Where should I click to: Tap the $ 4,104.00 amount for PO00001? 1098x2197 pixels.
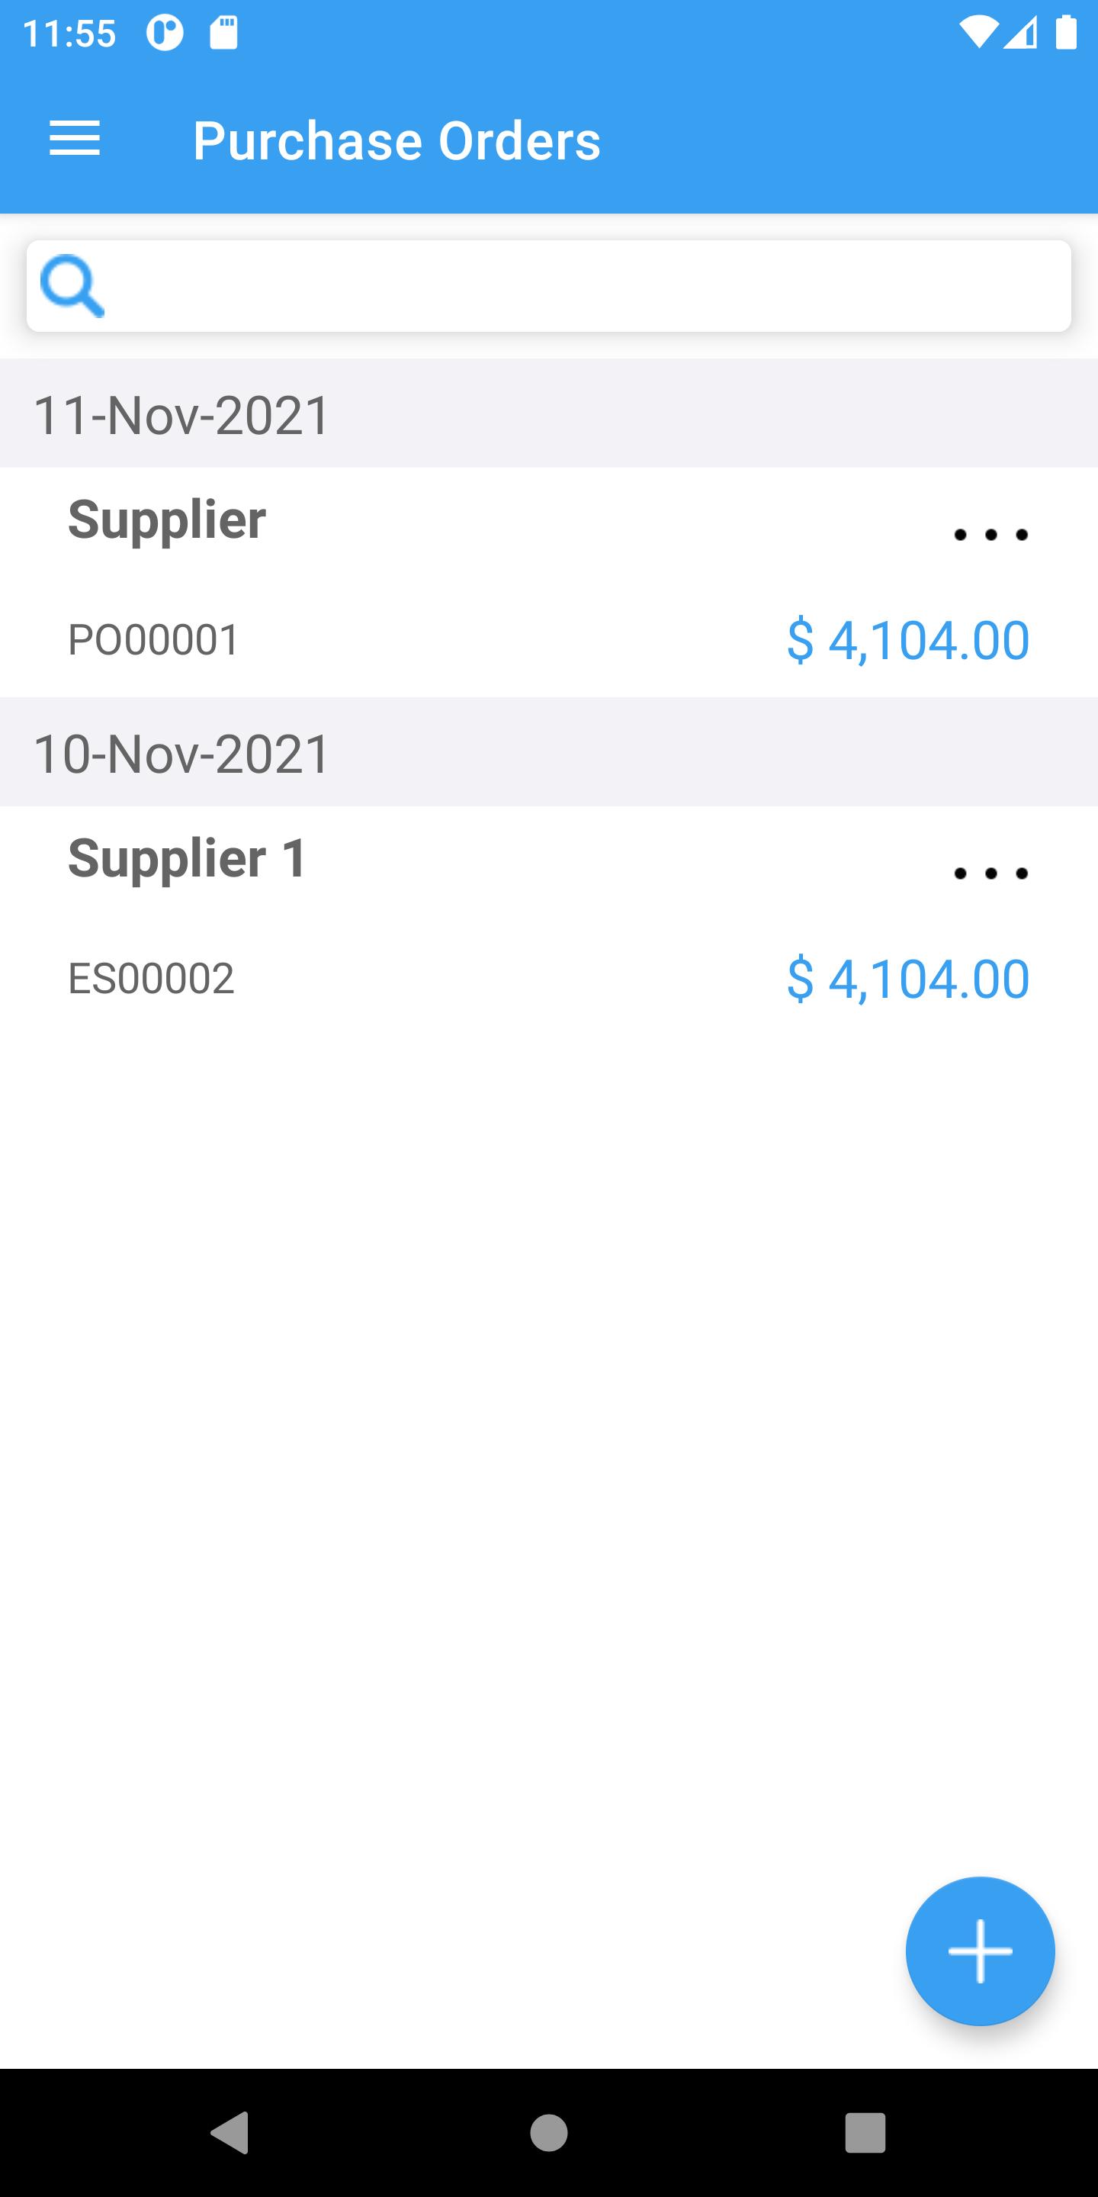tap(908, 640)
